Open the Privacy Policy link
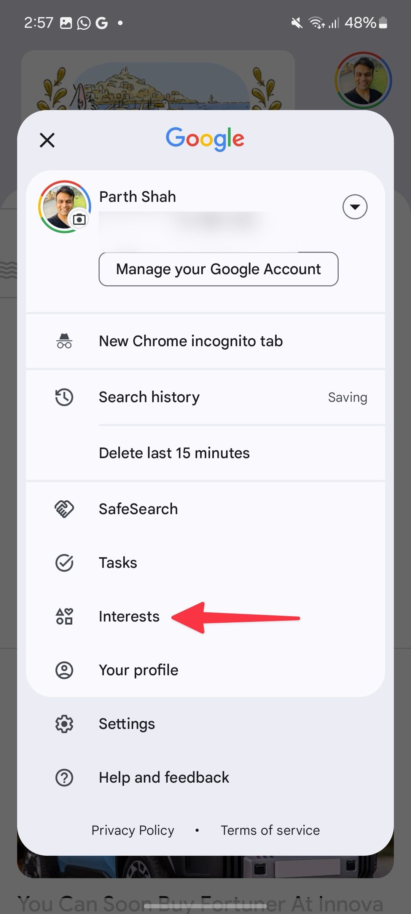 pyautogui.click(x=132, y=830)
